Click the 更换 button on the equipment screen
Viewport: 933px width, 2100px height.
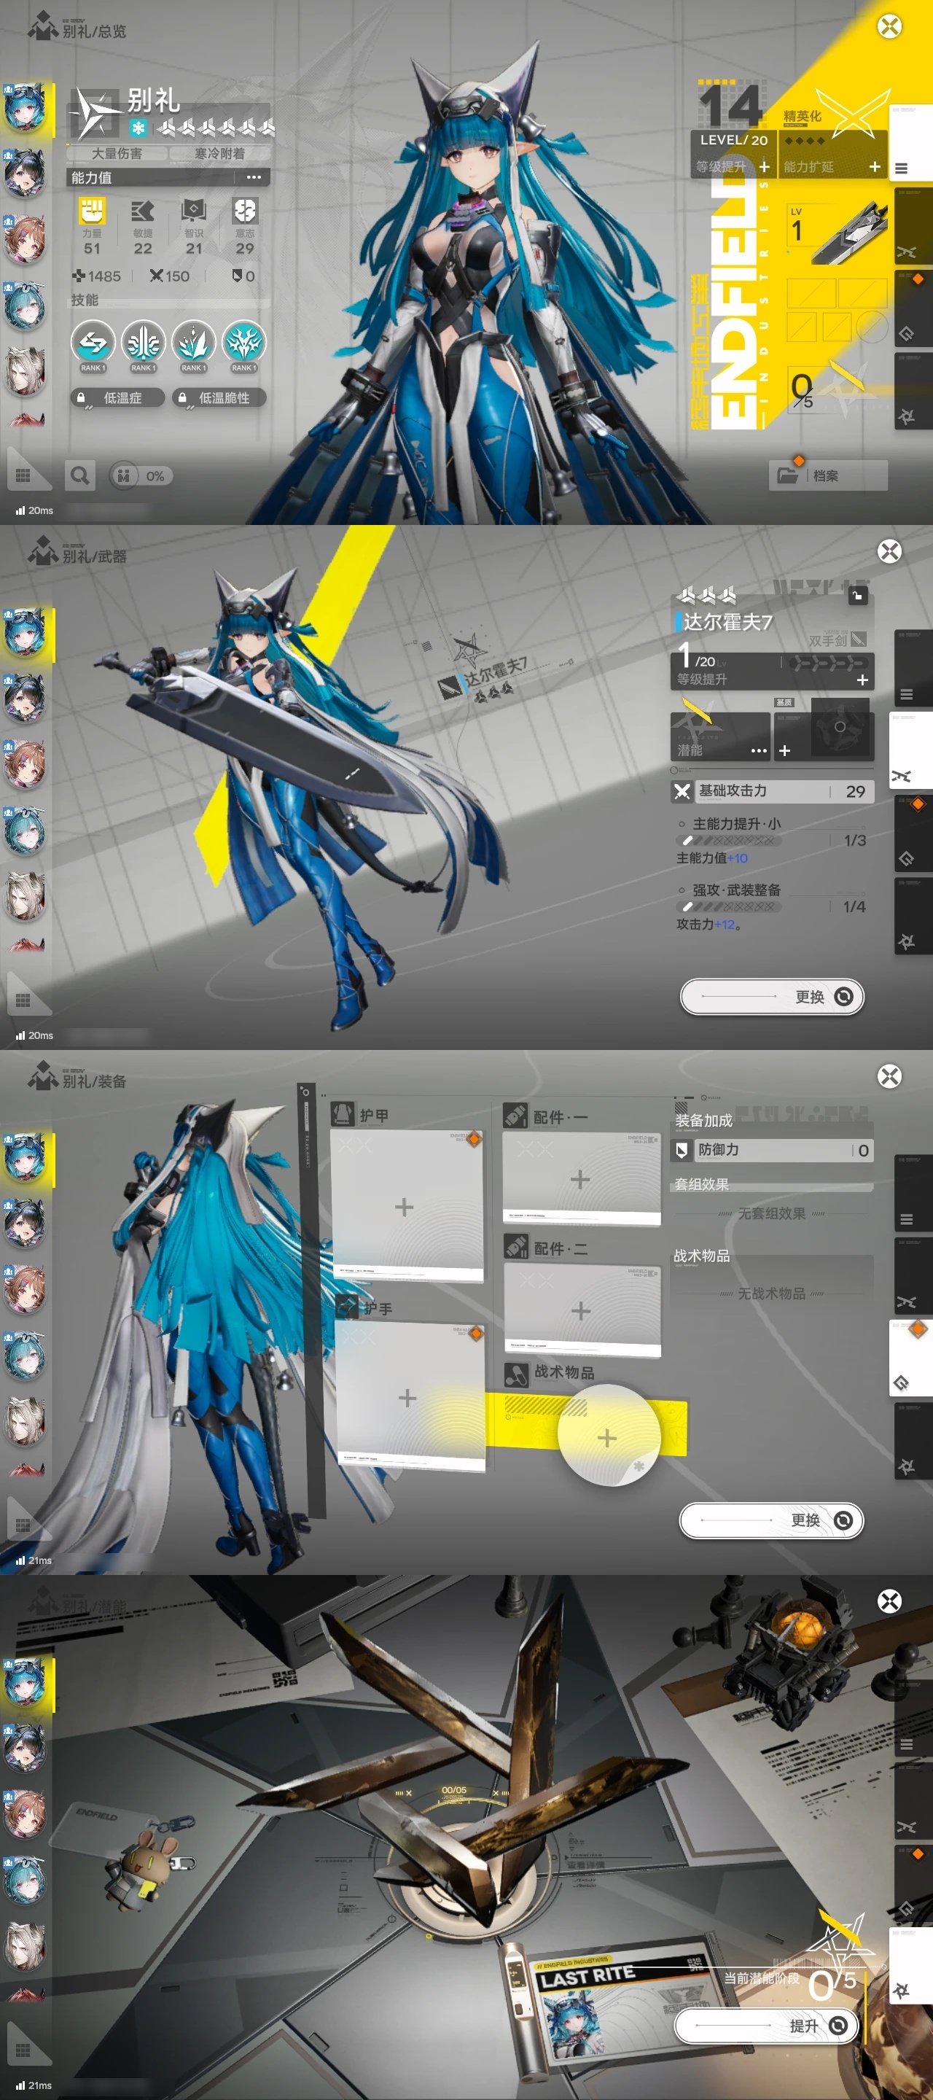click(x=771, y=1520)
